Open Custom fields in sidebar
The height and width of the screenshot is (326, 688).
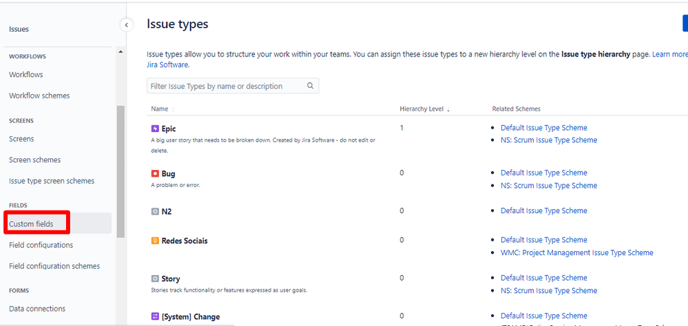point(31,224)
